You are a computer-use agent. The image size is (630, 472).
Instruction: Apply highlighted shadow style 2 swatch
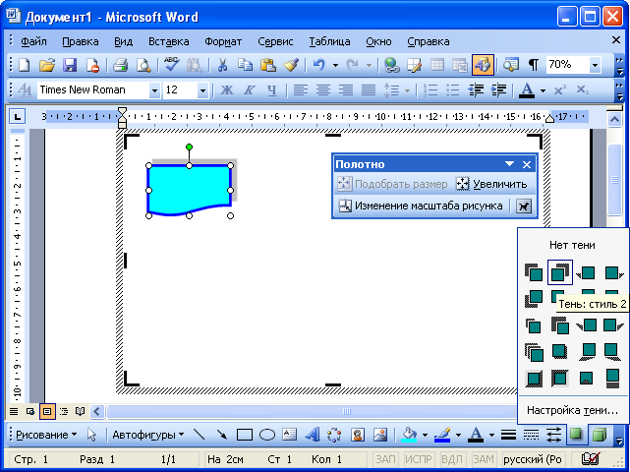559,272
